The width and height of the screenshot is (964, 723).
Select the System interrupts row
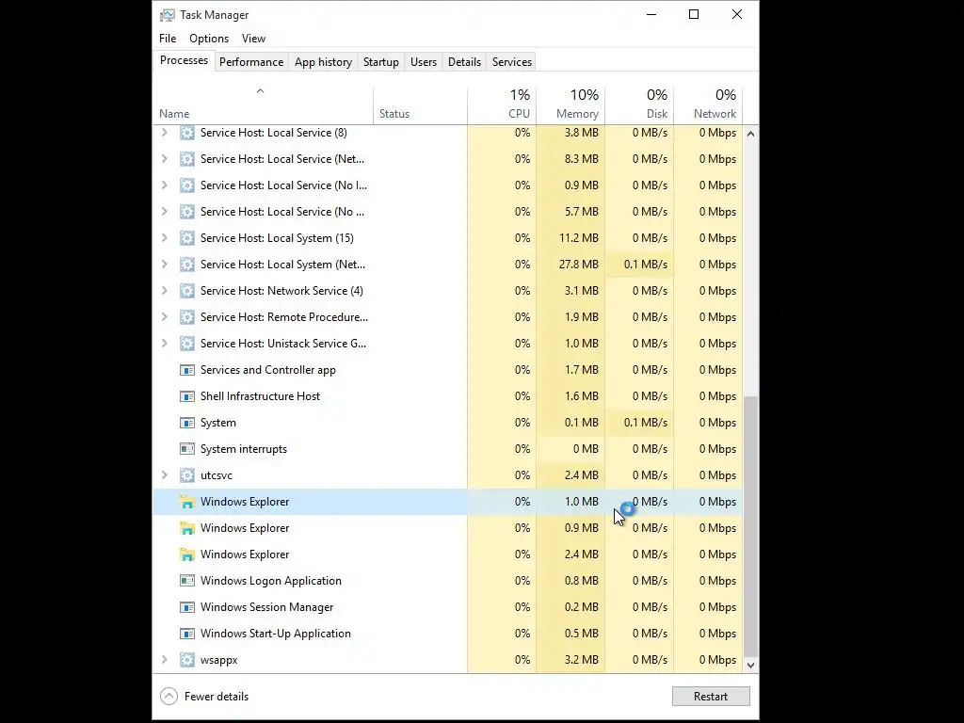tap(447, 449)
